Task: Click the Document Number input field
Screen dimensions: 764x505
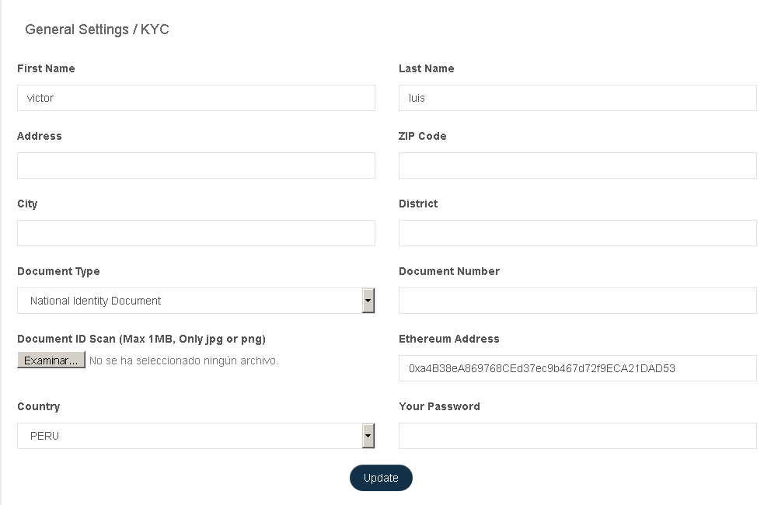Action: pos(577,301)
